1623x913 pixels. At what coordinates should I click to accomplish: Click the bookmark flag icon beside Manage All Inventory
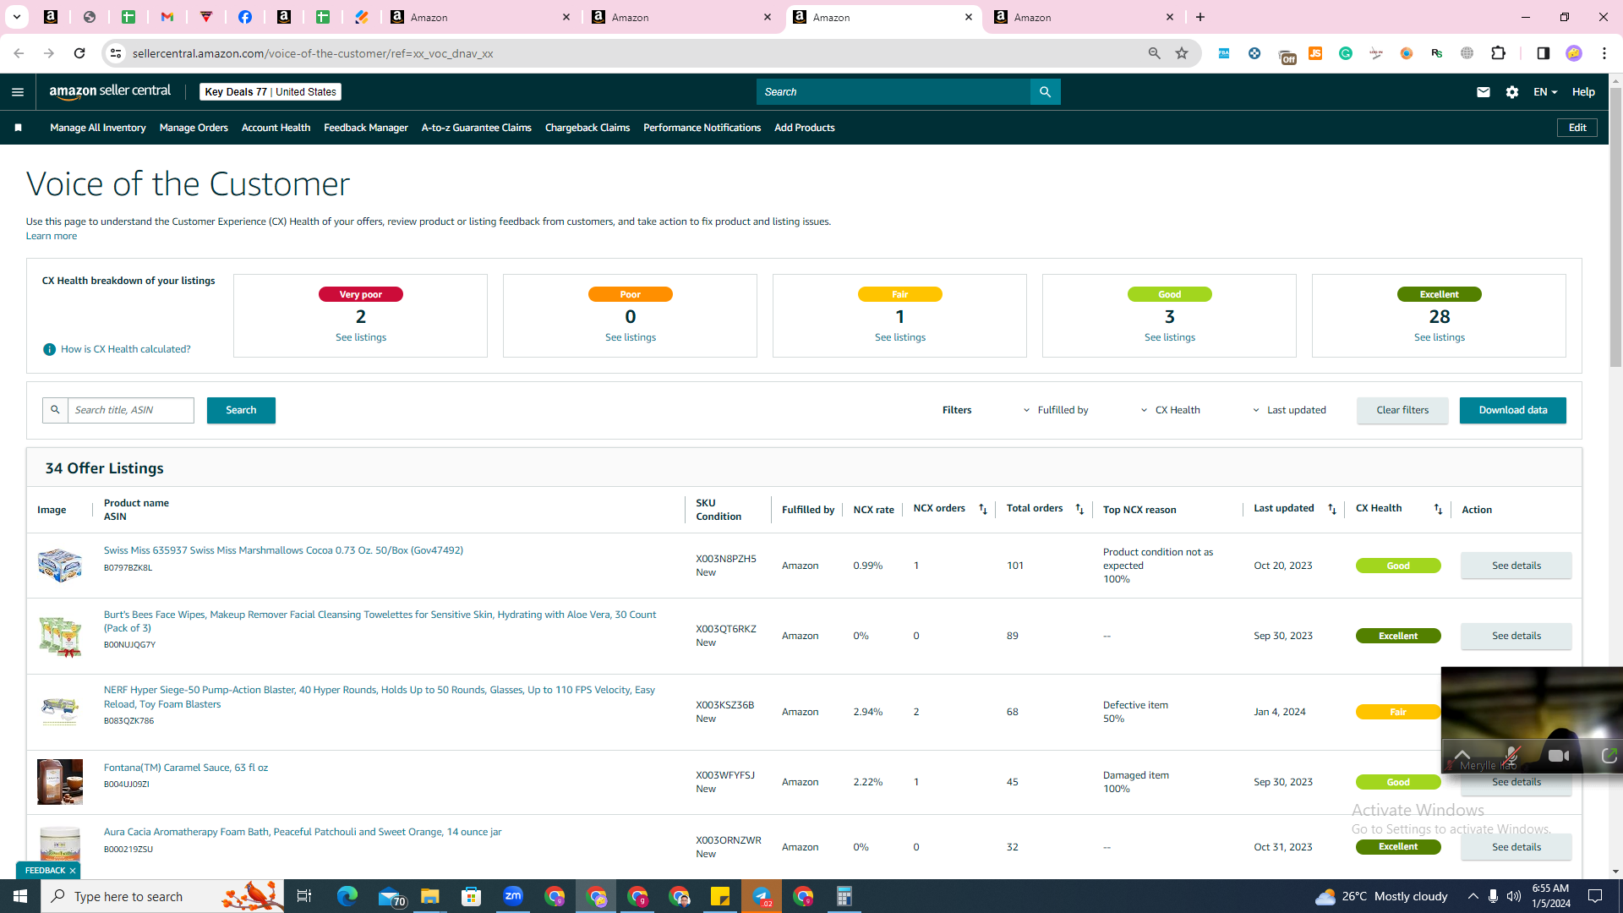click(18, 128)
